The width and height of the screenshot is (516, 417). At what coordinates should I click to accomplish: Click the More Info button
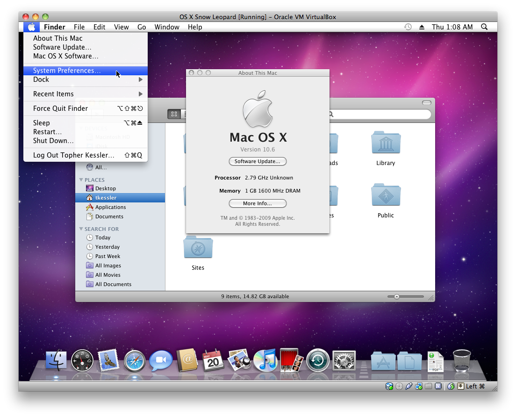pyautogui.click(x=258, y=203)
